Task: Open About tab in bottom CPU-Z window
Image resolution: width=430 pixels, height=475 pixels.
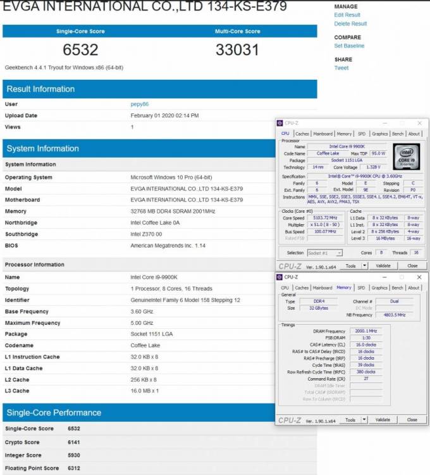Action: click(414, 288)
